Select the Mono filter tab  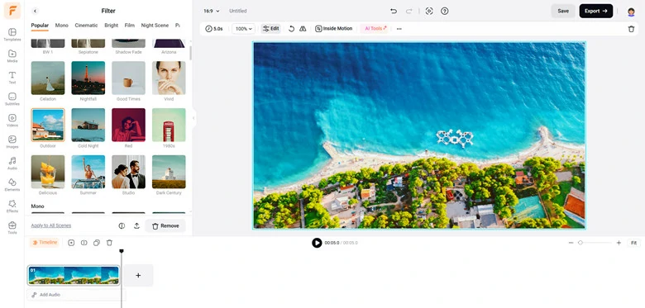coord(62,26)
